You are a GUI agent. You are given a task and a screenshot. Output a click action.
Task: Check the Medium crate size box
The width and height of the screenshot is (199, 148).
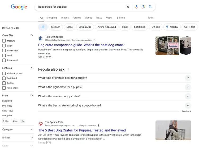point(4,41)
